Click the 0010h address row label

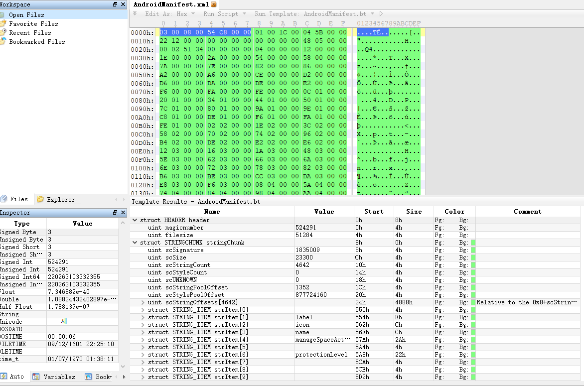click(x=142, y=41)
